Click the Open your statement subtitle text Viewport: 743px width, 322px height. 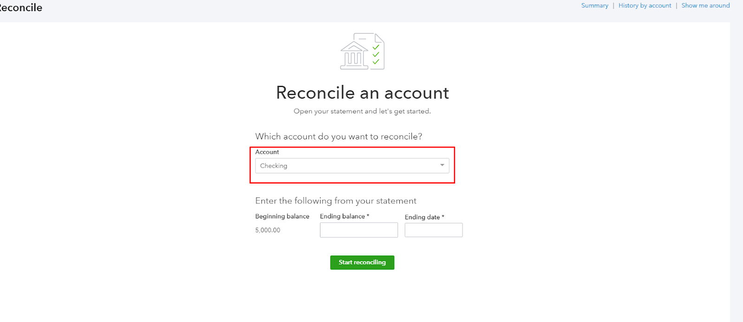click(x=362, y=111)
